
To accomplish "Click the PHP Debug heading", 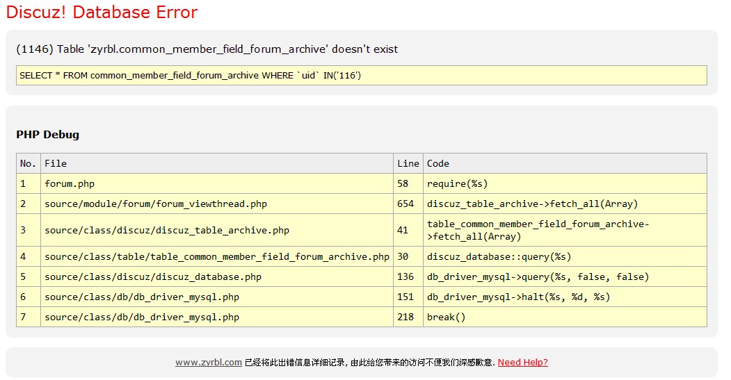I will pyautogui.click(x=47, y=135).
